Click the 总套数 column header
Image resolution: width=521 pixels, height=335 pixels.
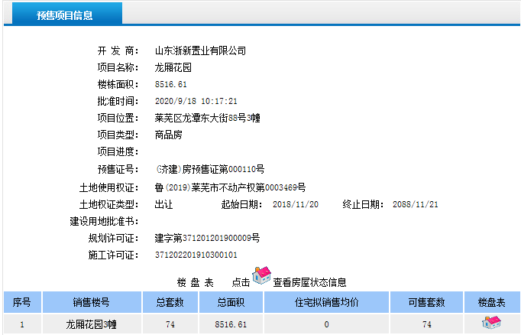point(170,302)
